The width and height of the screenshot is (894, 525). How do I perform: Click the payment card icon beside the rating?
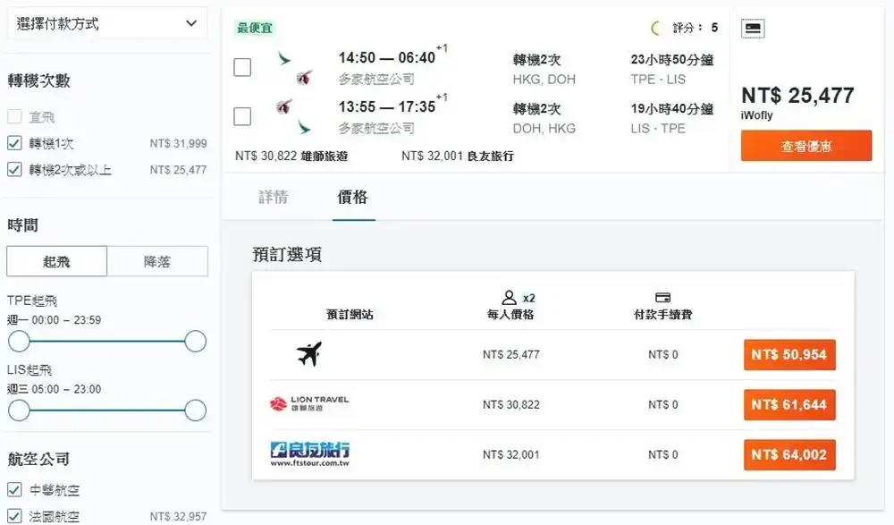(x=753, y=28)
